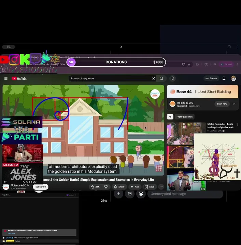This screenshot has width=241, height=245.
Task: Open the YouTube notifications bell
Action: pyautogui.click(x=224, y=79)
